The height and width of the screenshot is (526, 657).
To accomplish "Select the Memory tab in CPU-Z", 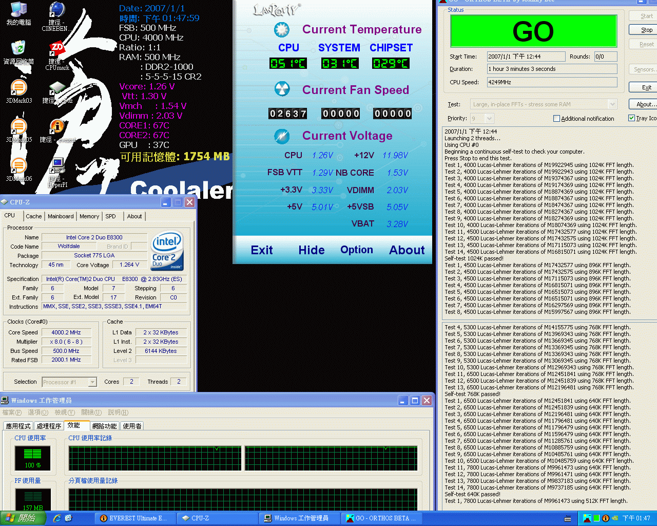I will click(x=89, y=216).
